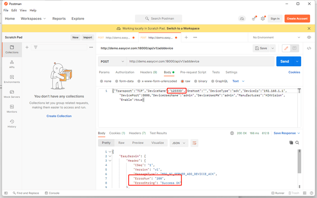Open the Collections sidebar panel
The height and width of the screenshot is (198, 317).
click(12, 49)
